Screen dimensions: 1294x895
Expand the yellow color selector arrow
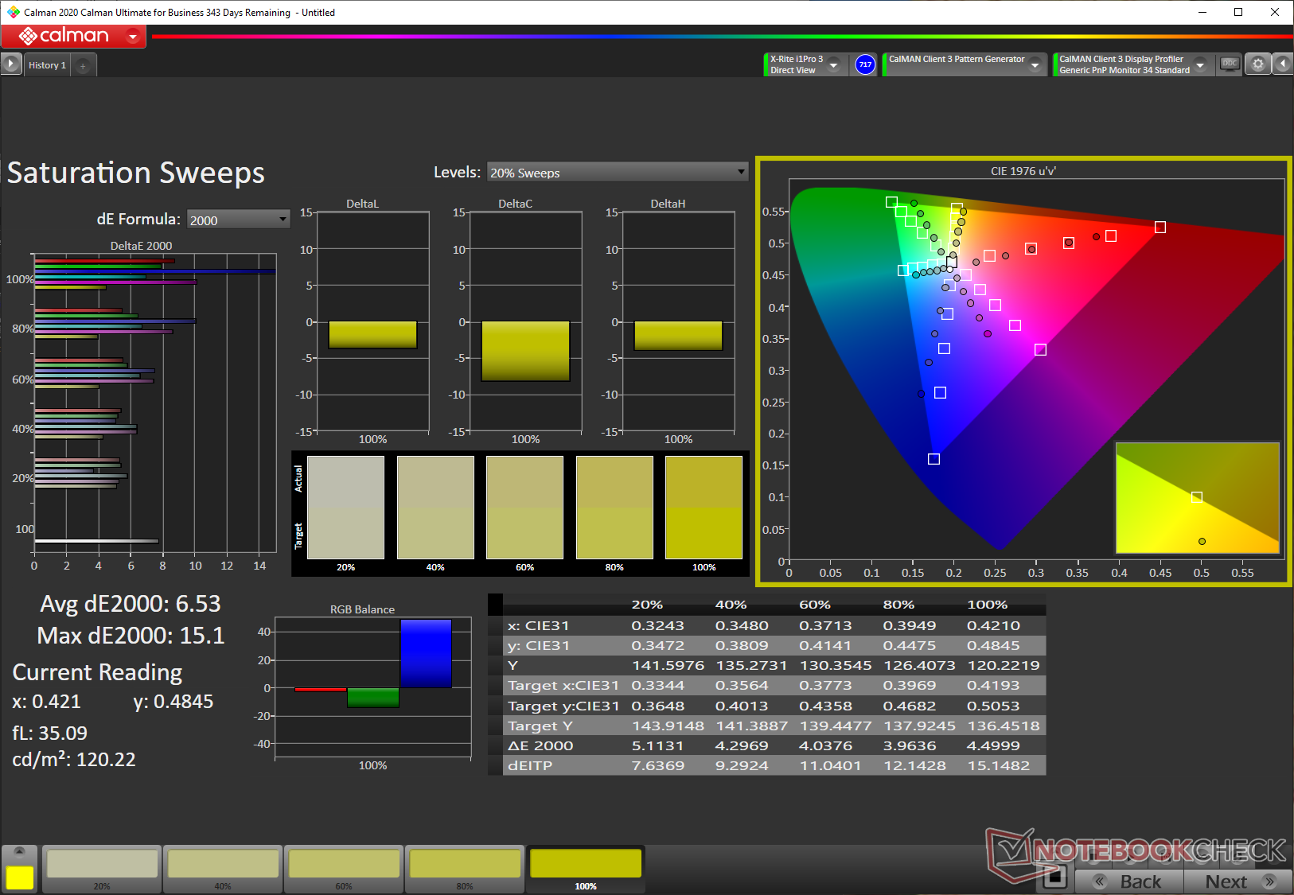(20, 851)
